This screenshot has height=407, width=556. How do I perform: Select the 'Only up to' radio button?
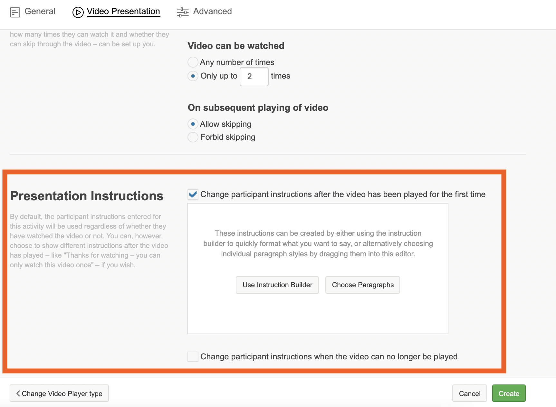tap(193, 76)
